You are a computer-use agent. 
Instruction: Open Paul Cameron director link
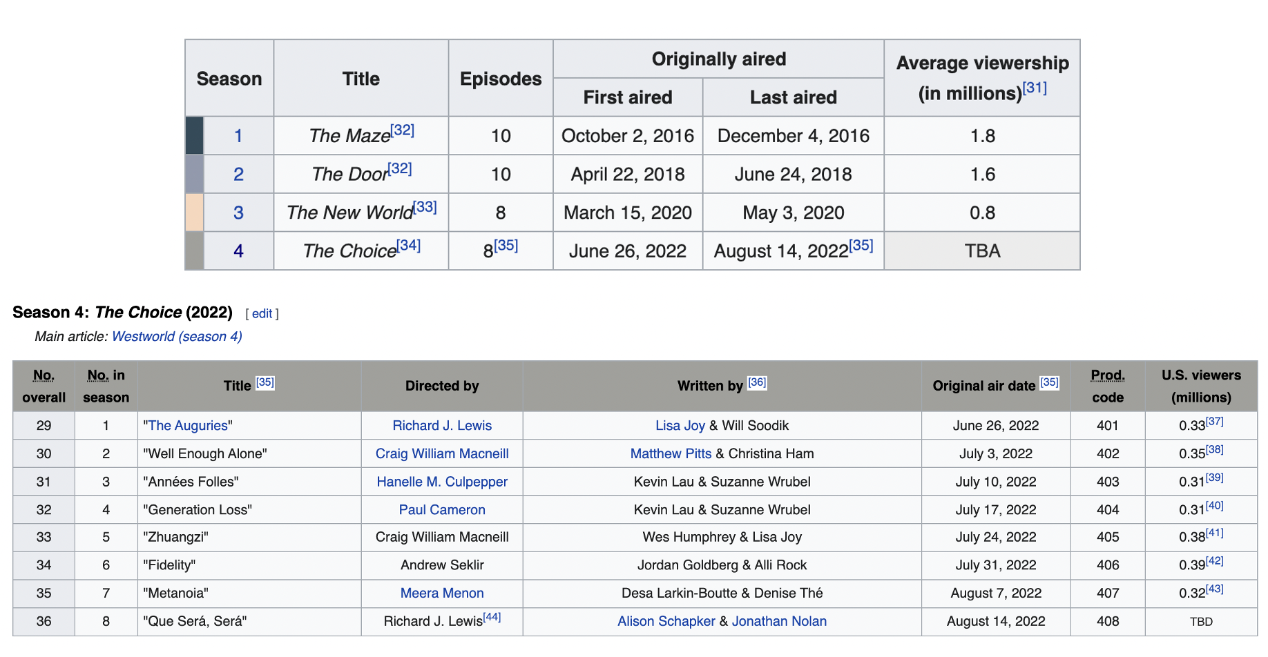442,510
